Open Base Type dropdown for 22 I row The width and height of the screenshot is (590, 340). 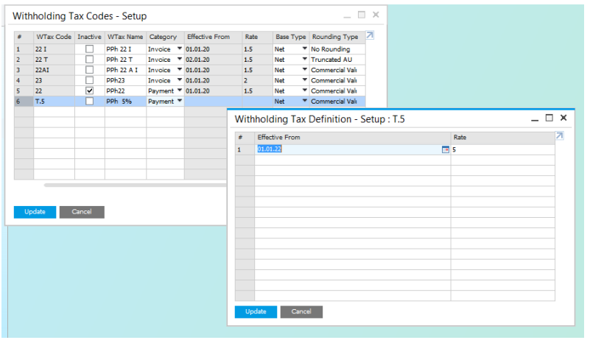tap(305, 49)
